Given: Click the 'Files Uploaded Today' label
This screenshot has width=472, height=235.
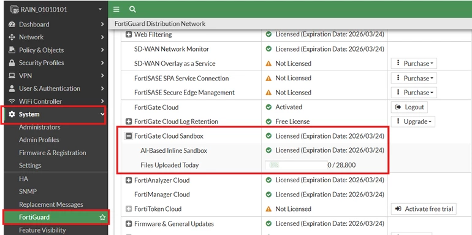Looking at the screenshot, I should 169,165.
